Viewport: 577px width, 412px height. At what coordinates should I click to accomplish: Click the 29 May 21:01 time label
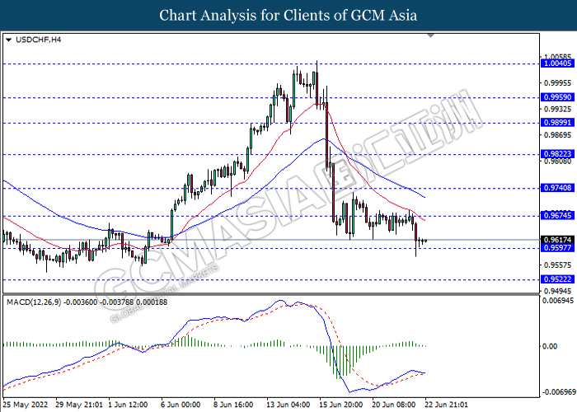(79, 405)
